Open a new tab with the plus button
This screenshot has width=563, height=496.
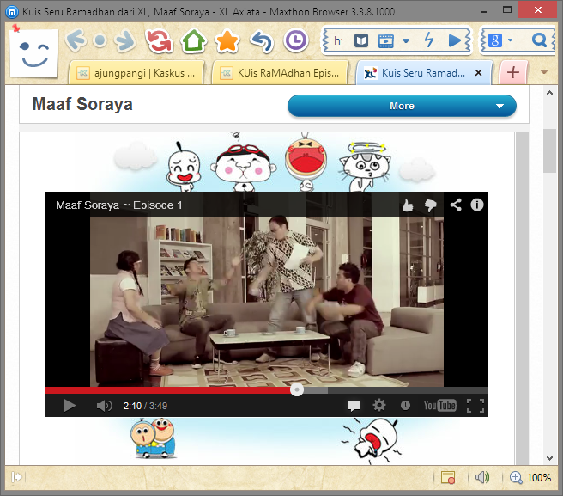[513, 73]
